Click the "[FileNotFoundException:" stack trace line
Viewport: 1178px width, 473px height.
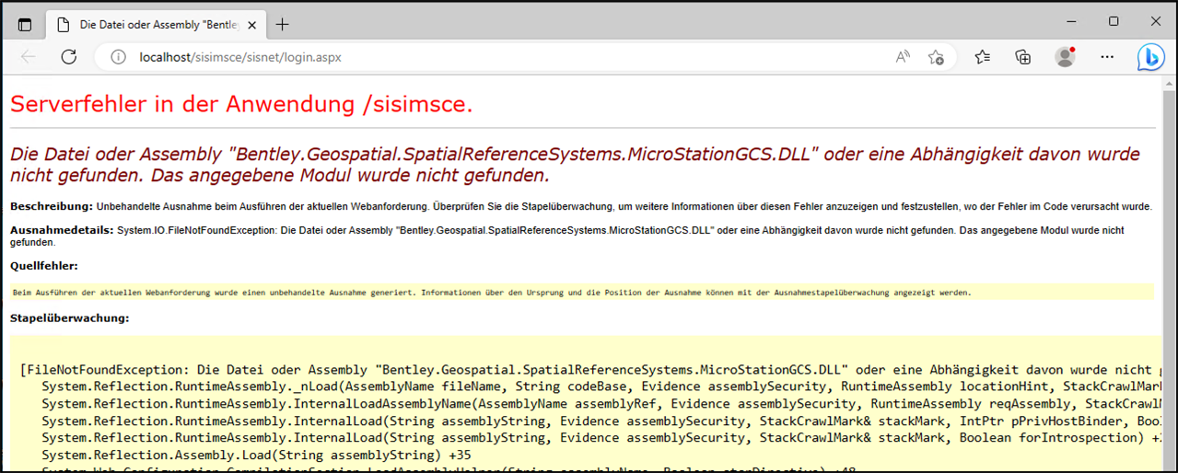[589, 370]
